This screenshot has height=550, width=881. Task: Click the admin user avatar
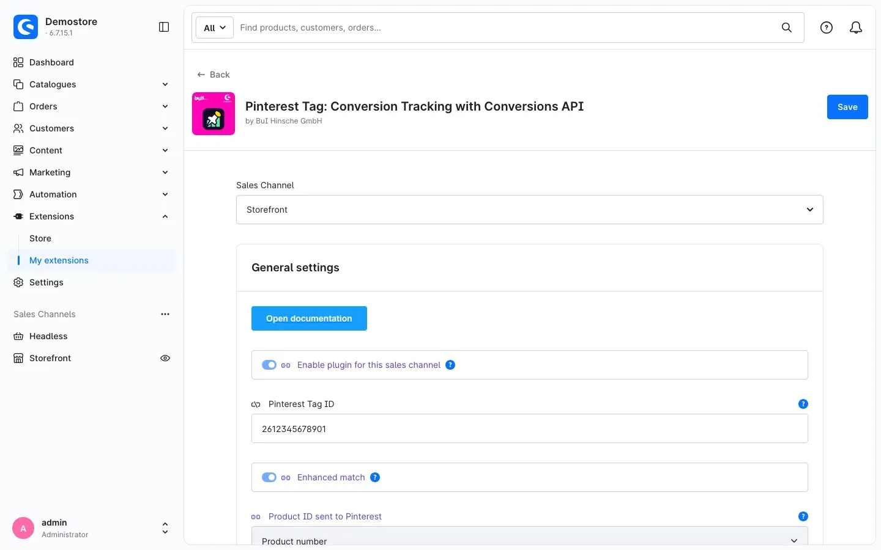click(x=23, y=529)
